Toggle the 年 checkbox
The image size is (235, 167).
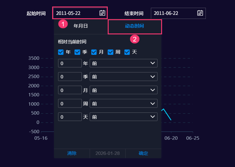(61, 52)
